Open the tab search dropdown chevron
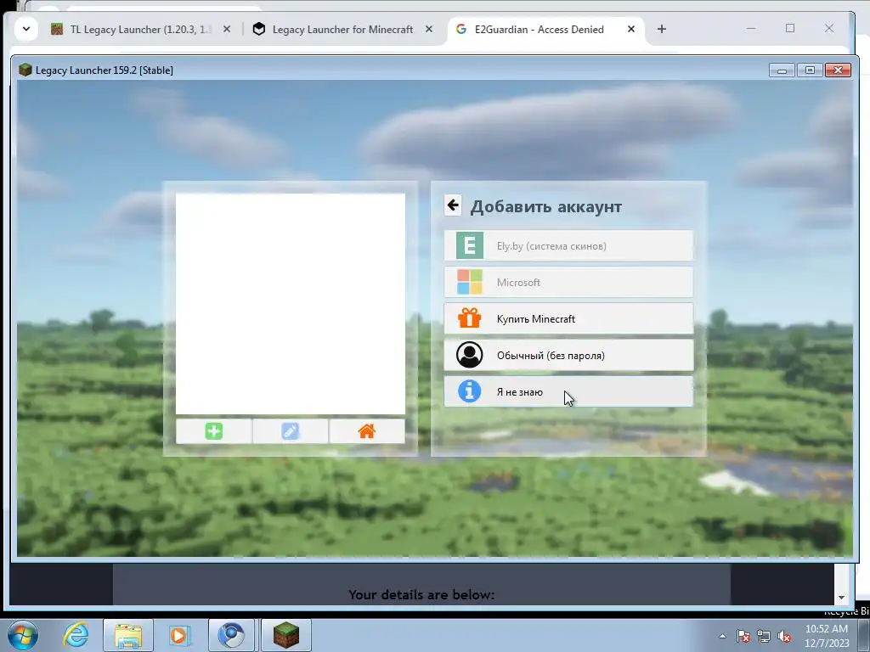Image resolution: width=870 pixels, height=652 pixels. (x=26, y=29)
